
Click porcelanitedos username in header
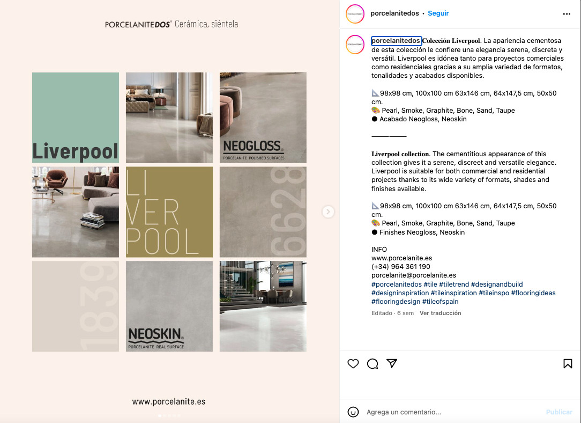tap(394, 13)
